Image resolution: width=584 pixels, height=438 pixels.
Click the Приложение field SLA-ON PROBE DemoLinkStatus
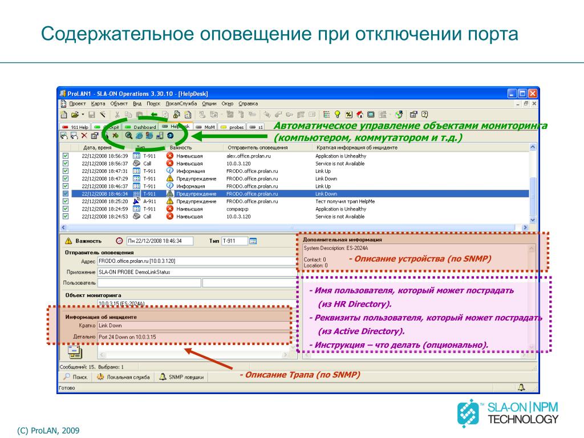196,272
